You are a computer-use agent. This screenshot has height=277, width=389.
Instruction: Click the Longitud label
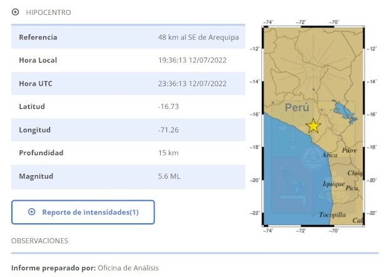pos(35,130)
